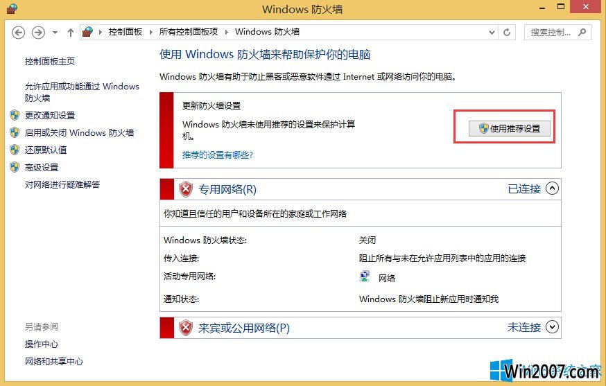The width and height of the screenshot is (606, 386).
Task: Click Windows 防火墙阻止新应用时通知我 text
Action: pyautogui.click(x=428, y=299)
